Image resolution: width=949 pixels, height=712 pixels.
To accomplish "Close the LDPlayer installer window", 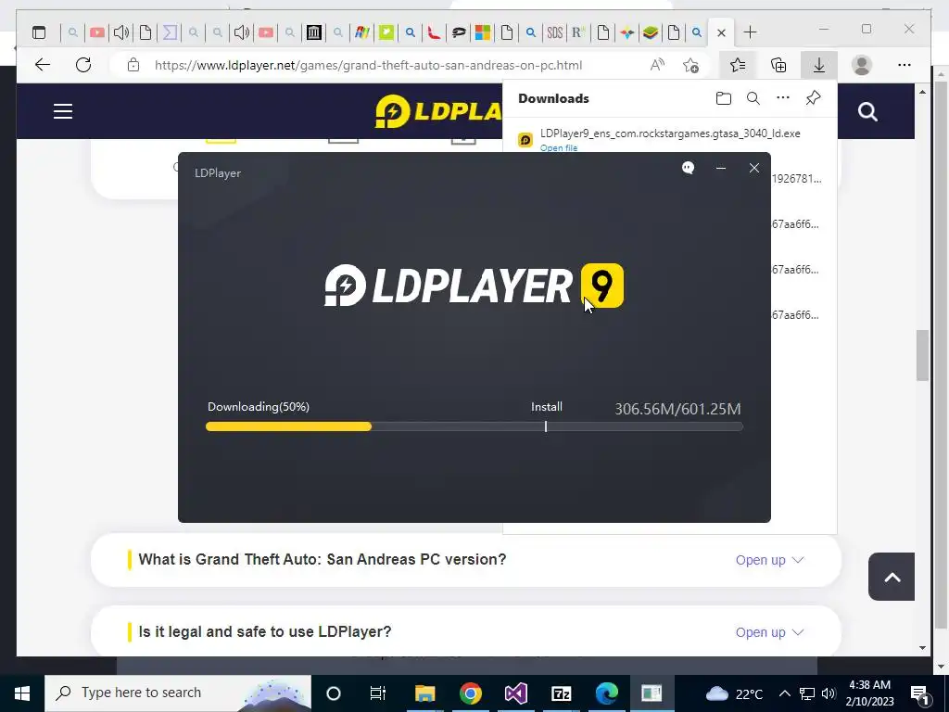I will tap(754, 168).
